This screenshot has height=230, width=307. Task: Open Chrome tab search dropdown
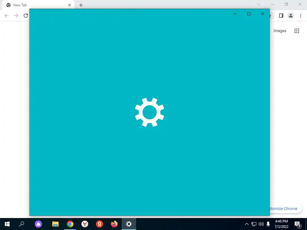pyautogui.click(x=259, y=4)
